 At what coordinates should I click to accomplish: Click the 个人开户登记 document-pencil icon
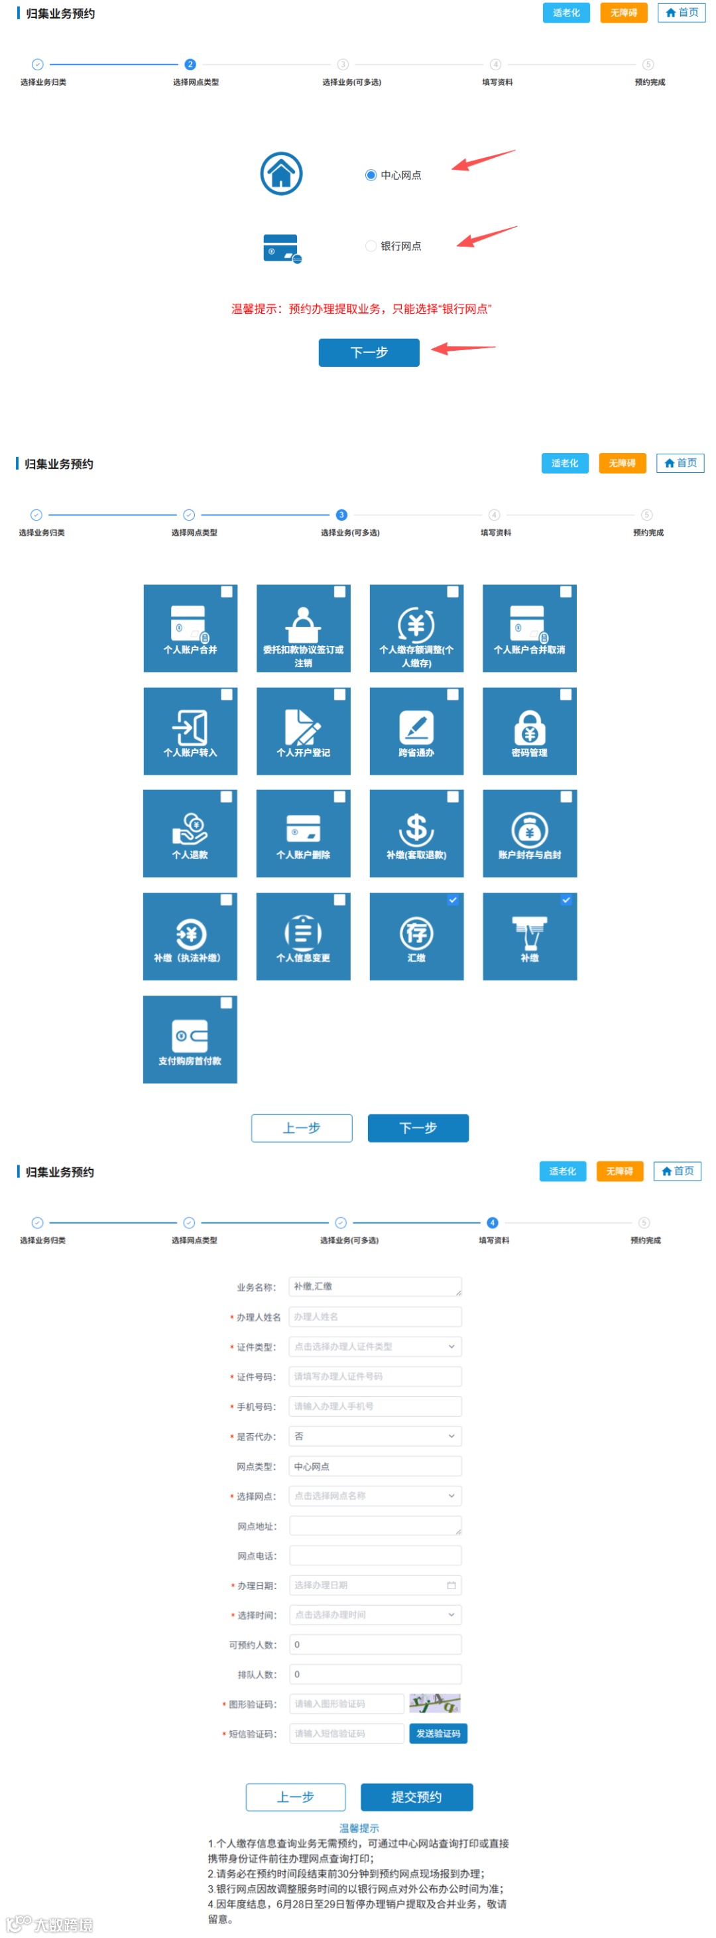pyautogui.click(x=303, y=727)
